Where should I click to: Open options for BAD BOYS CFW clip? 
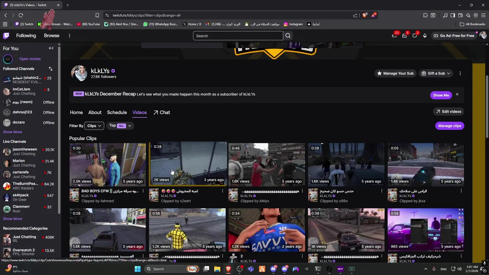pyautogui.click(x=143, y=191)
